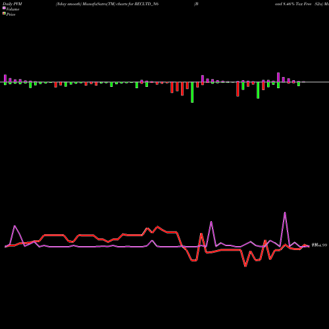Viewport: 329px width, 329px height.
Task: Click the lowest dip of red price line
Action: coord(245,266)
